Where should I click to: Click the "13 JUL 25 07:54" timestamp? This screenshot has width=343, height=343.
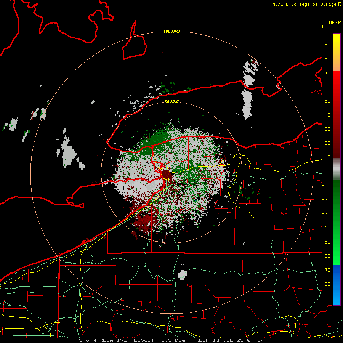(x=239, y=340)
